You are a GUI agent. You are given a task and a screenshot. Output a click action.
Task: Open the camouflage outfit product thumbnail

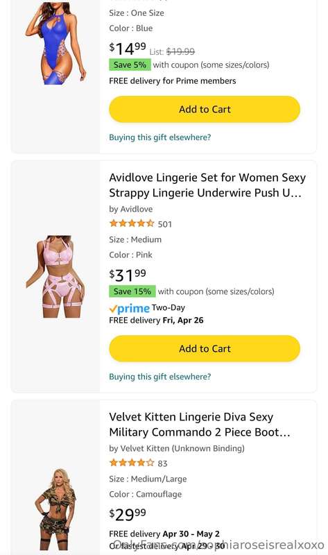pyautogui.click(x=55, y=509)
